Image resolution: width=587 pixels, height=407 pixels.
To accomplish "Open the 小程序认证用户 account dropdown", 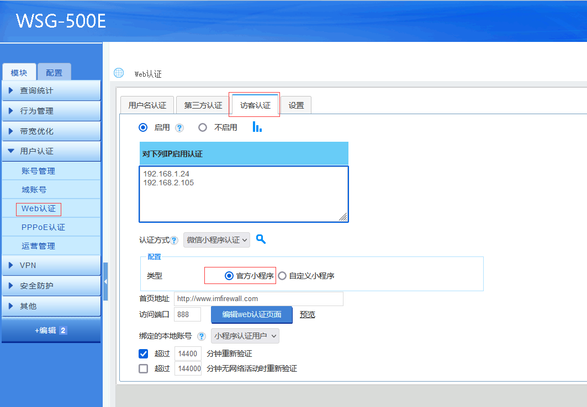I will [x=245, y=336].
